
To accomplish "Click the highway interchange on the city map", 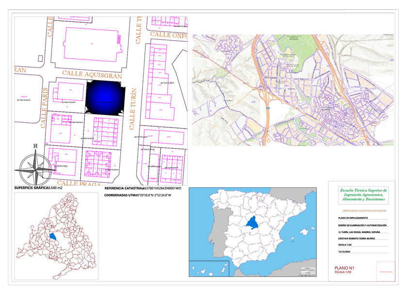I will click(x=267, y=101).
